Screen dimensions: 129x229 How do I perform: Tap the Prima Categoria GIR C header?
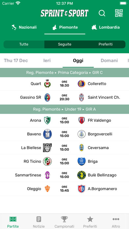pyautogui.click(x=64, y=73)
